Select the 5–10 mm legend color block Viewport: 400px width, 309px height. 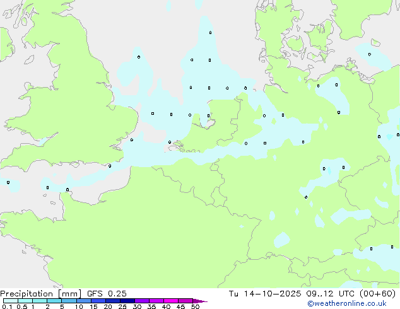pyautogui.click(x=69, y=301)
